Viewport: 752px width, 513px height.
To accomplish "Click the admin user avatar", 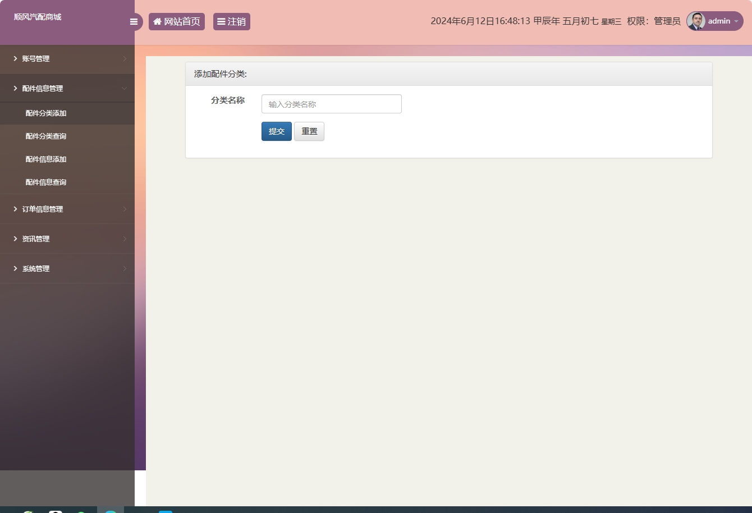I will (696, 21).
